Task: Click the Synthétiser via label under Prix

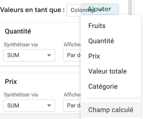Action: pos(21,95)
